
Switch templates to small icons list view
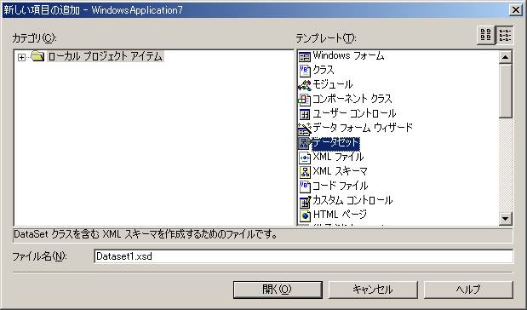coord(505,35)
